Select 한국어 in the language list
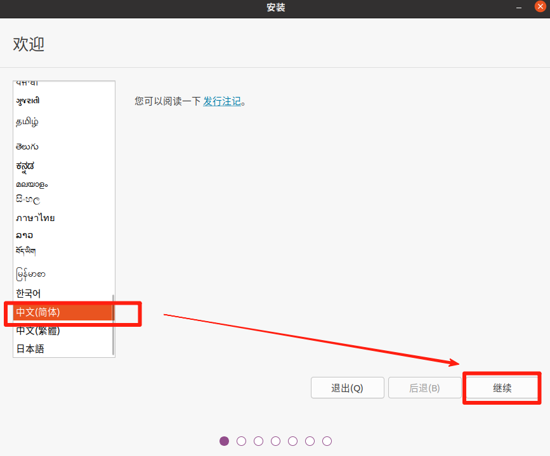 point(64,293)
